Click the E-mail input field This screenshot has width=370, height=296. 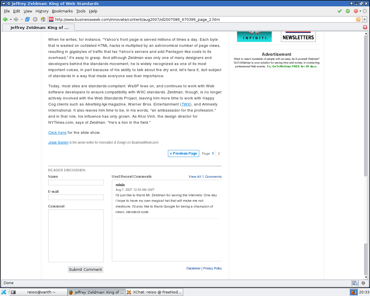[76, 197]
